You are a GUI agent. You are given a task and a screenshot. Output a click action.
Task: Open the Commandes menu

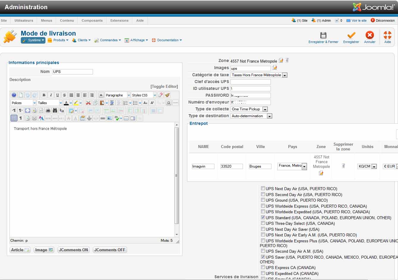[x=108, y=40]
